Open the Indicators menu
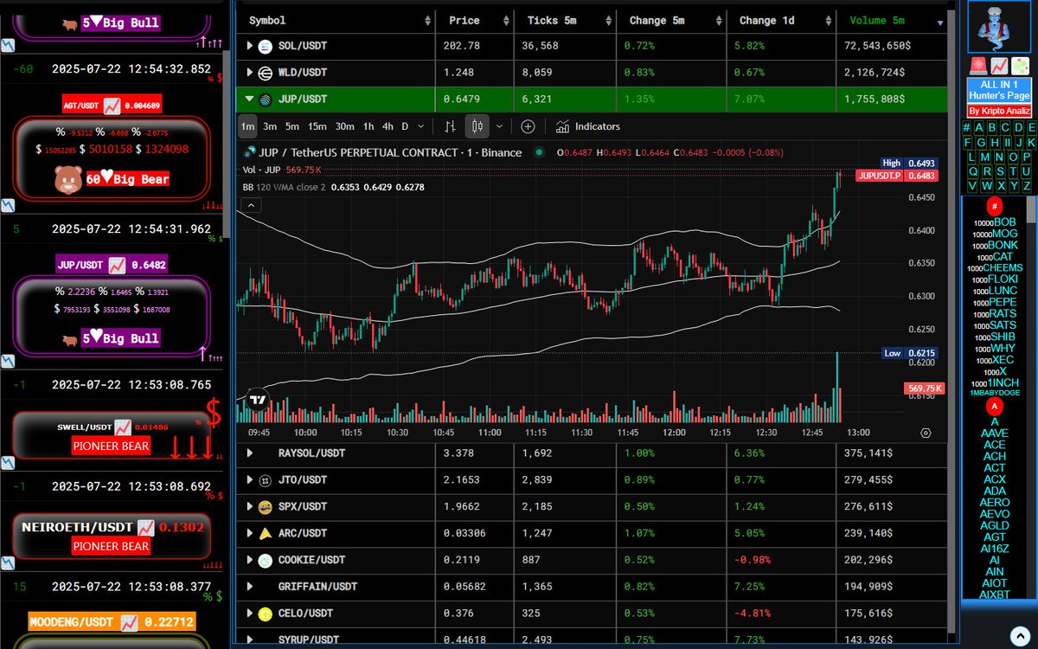The height and width of the screenshot is (649, 1038). pyautogui.click(x=588, y=126)
